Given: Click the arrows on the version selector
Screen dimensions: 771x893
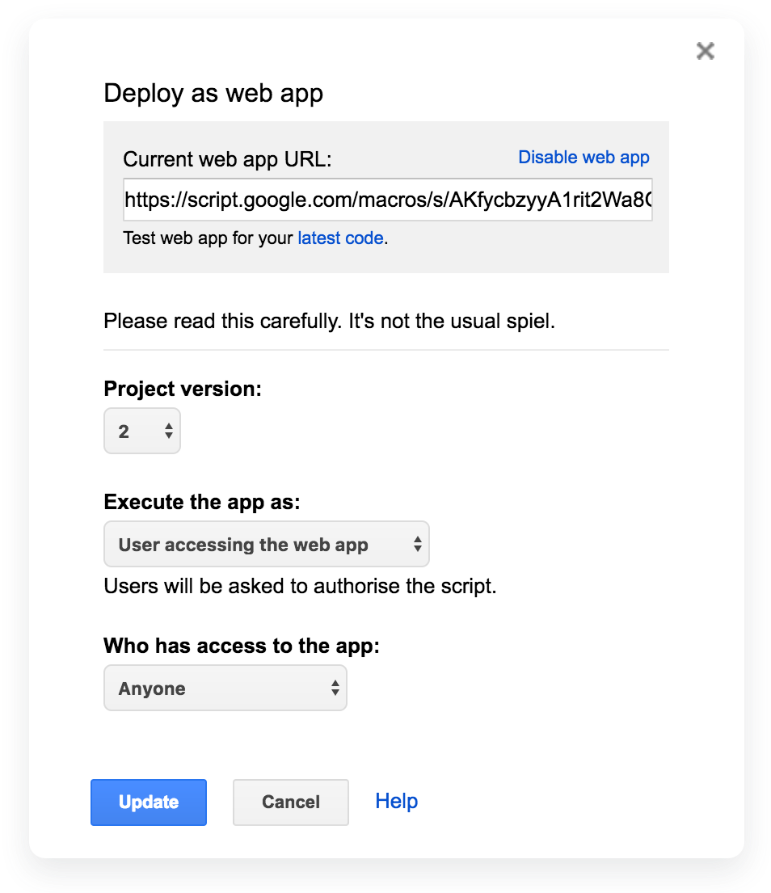Looking at the screenshot, I should click(168, 431).
